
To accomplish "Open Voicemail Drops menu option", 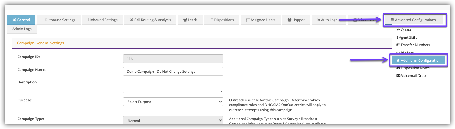I will click(414, 76).
